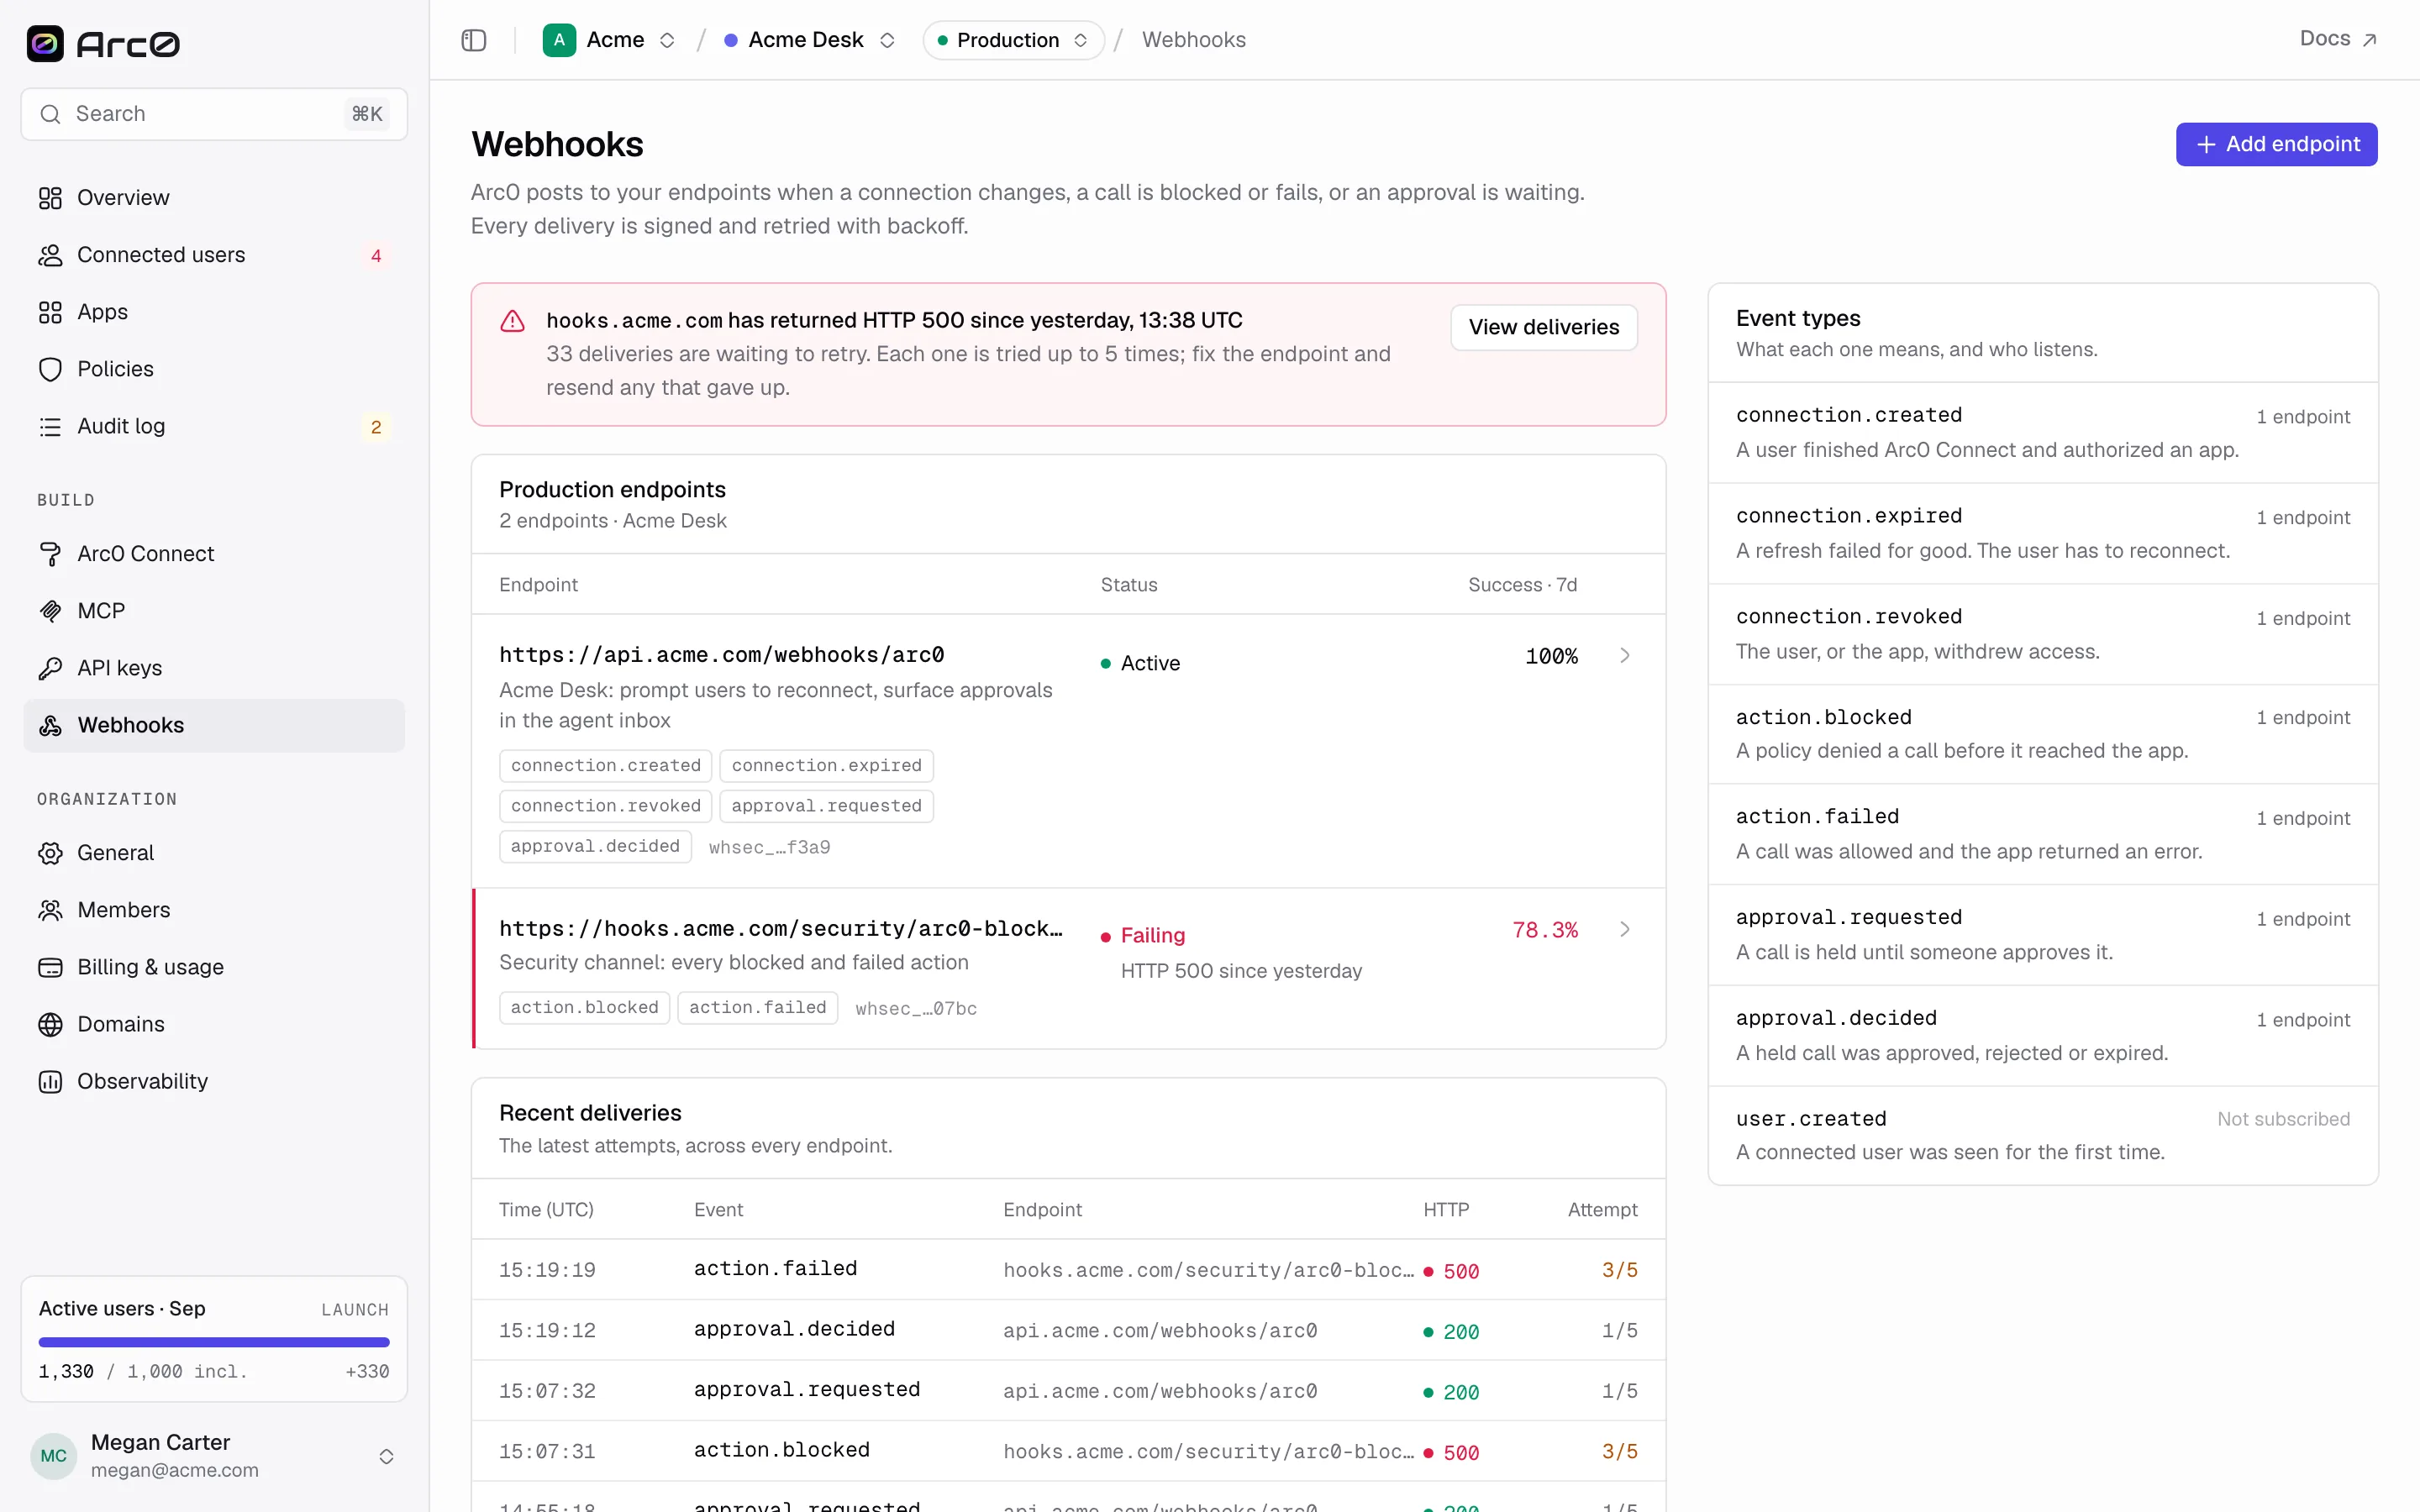Select the 15:19:12 approval.decided delivery row
2420x1512 pixels.
tap(1068, 1330)
